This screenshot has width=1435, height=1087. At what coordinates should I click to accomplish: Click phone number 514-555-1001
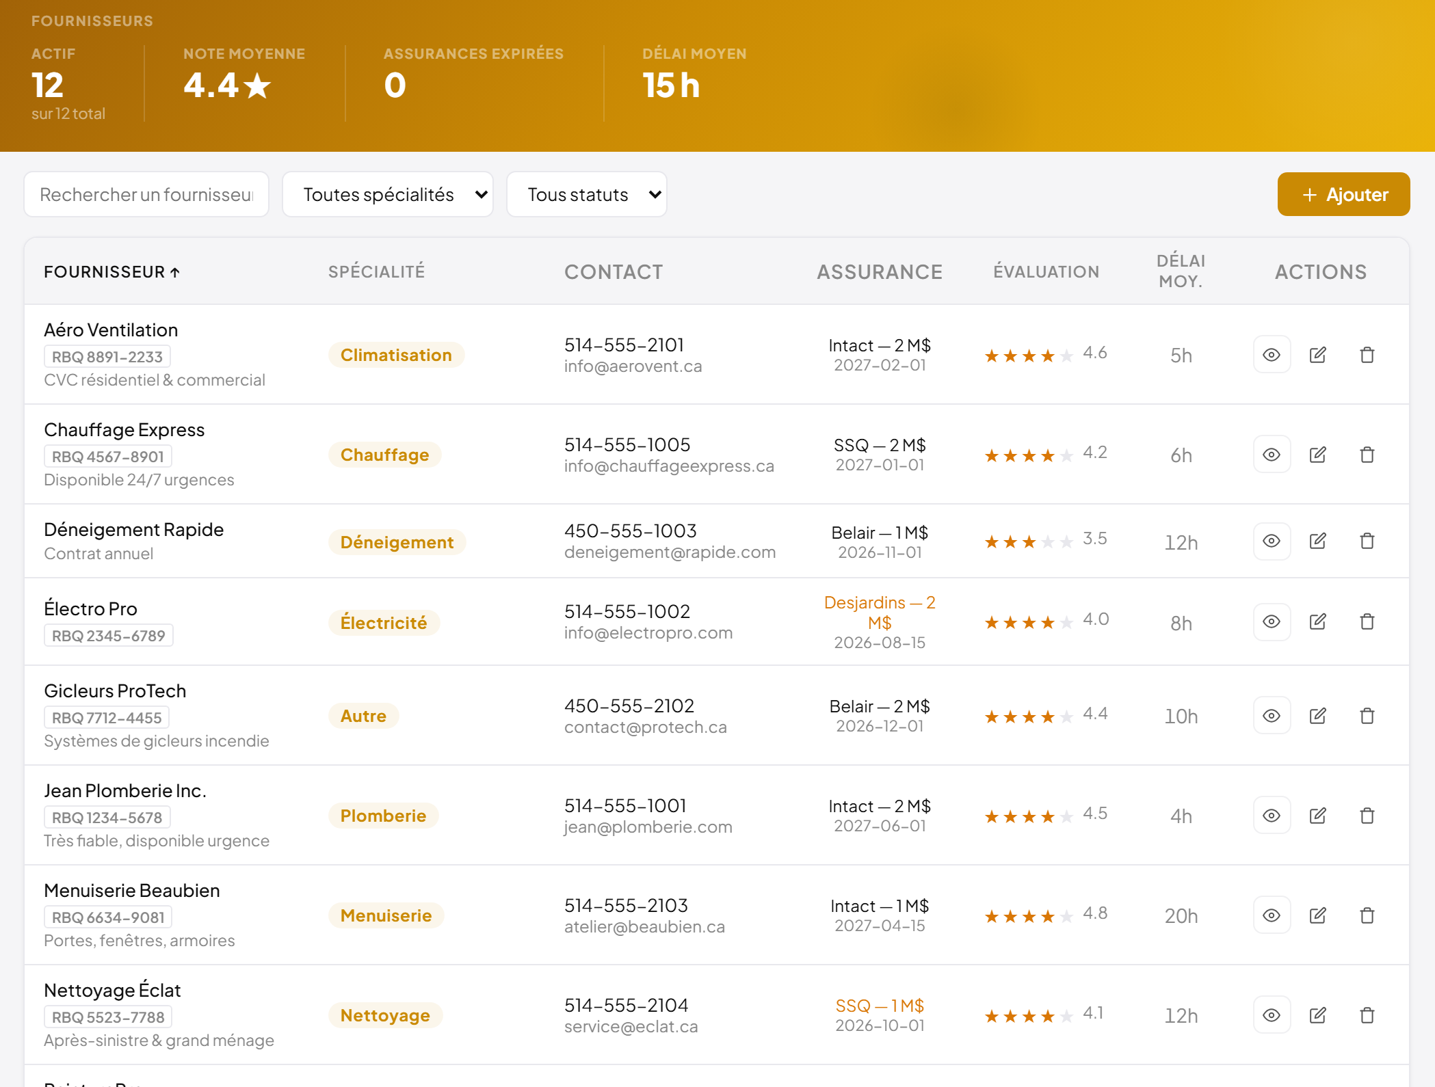[625, 805]
